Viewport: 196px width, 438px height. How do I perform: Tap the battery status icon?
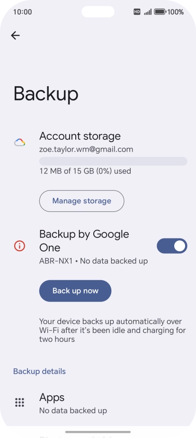coord(160,12)
